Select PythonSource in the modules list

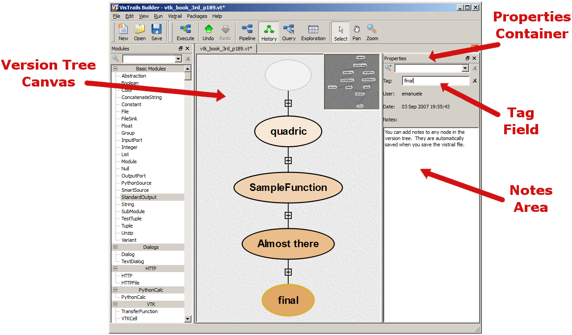[x=136, y=183]
